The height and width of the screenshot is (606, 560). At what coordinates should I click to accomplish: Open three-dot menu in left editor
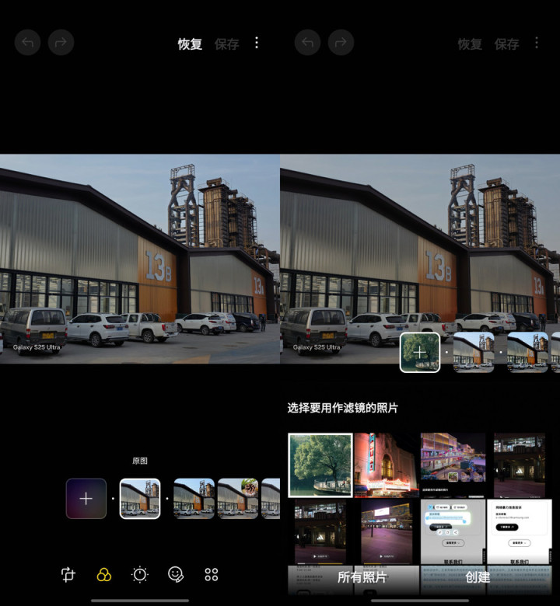[x=257, y=43]
